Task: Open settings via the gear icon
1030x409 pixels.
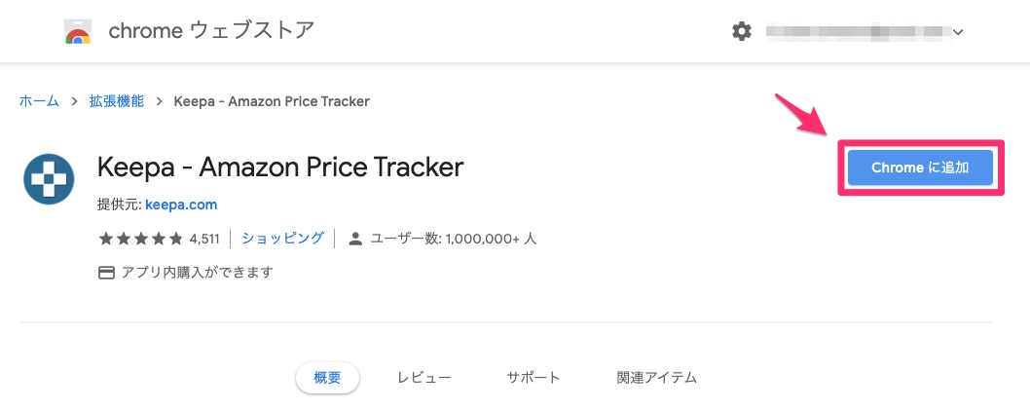Action: 742,31
